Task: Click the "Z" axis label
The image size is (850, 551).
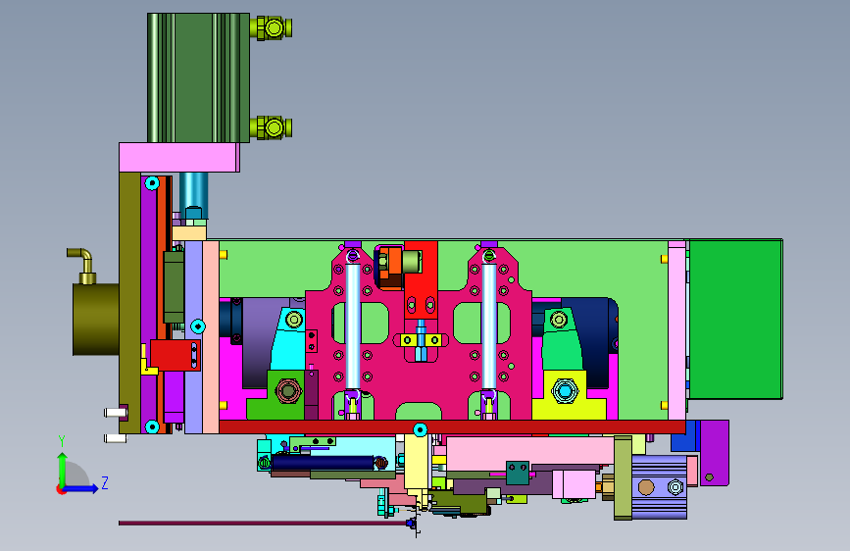Action: (105, 482)
